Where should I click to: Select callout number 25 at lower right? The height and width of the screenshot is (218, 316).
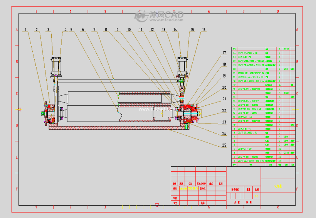tap(224, 145)
